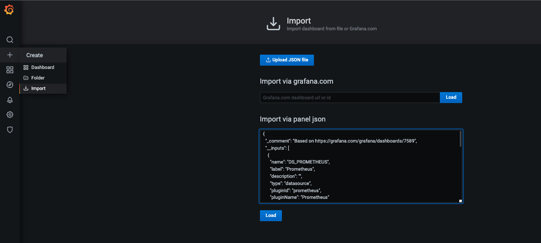
Task: Click the "_comment" line in json
Action: point(341,141)
